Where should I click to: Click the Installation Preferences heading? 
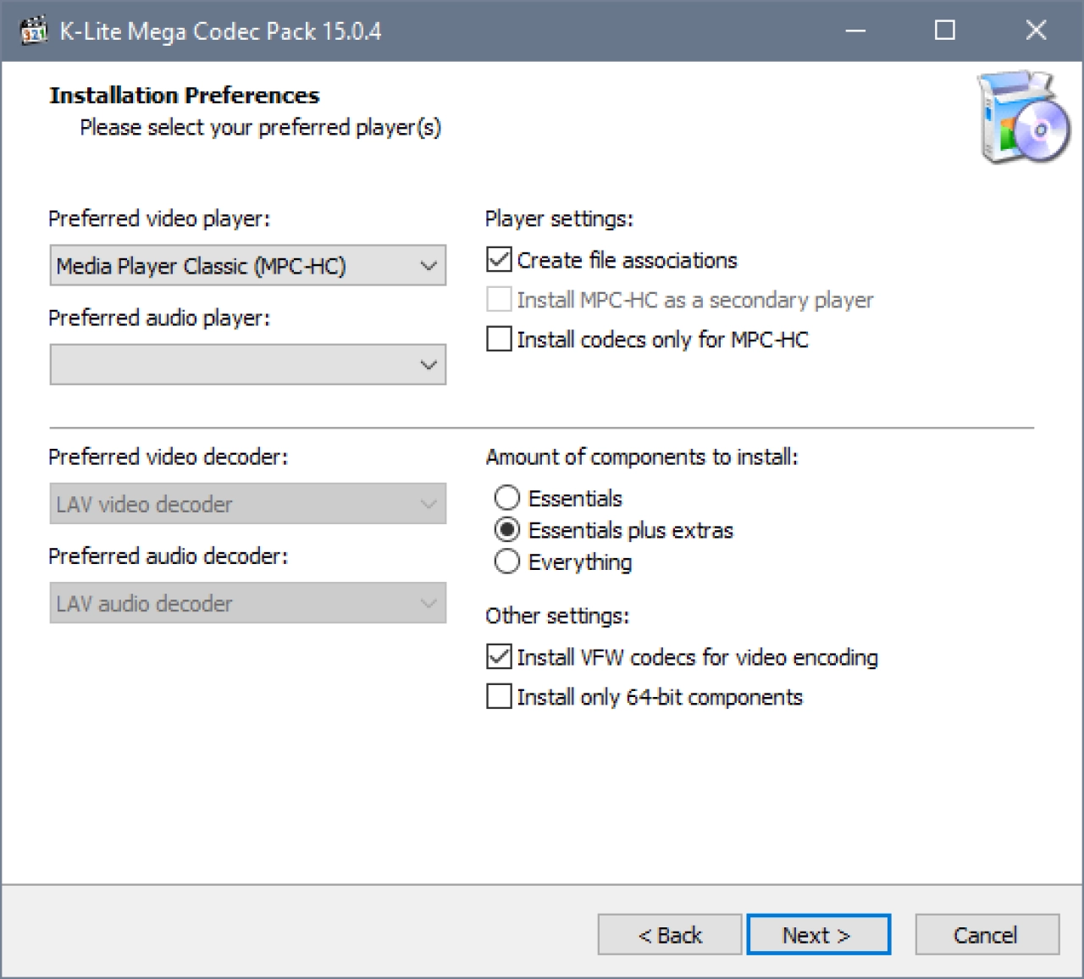click(x=185, y=95)
